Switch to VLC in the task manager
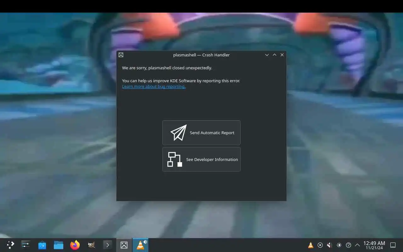The image size is (403, 252). pos(140,245)
